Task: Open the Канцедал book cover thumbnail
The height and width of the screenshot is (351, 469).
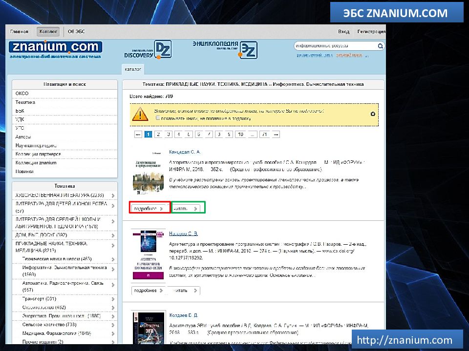Action: (149, 173)
